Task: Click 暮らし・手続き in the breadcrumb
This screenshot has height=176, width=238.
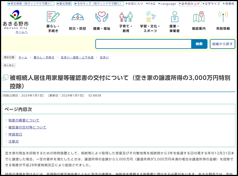Action: click(x=44, y=58)
